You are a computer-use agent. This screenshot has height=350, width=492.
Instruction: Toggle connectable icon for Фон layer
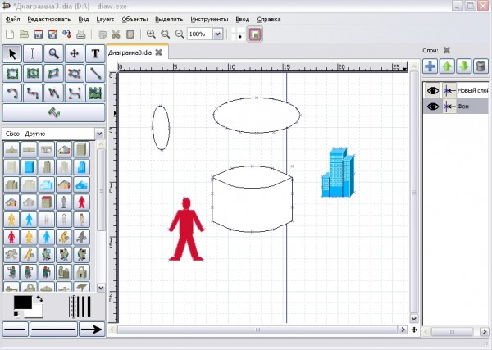tap(449, 107)
